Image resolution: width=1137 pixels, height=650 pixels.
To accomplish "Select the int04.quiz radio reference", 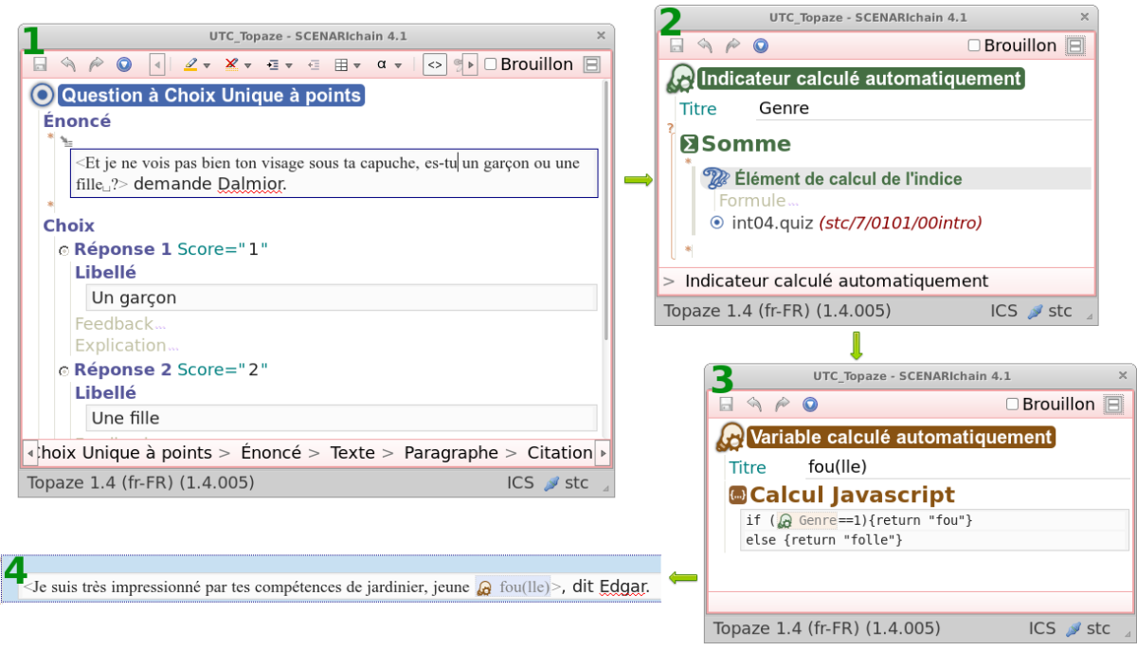I will [717, 223].
